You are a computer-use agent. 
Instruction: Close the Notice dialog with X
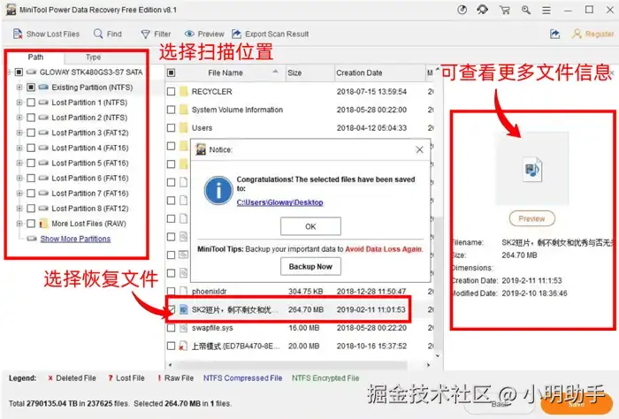[420, 149]
